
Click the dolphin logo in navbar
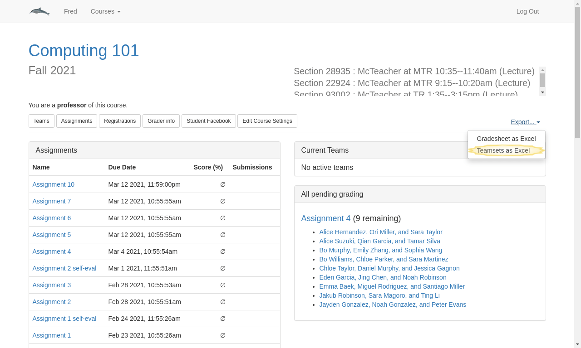[x=39, y=11]
